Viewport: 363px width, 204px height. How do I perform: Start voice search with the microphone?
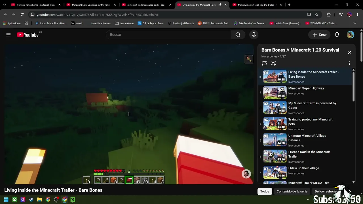[254, 35]
